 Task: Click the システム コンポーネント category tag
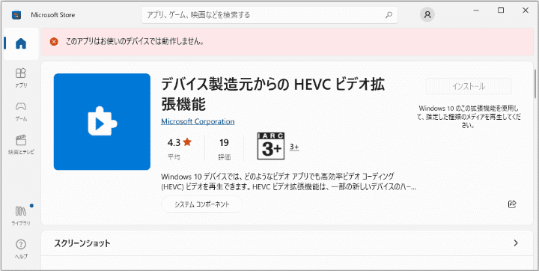click(x=202, y=204)
